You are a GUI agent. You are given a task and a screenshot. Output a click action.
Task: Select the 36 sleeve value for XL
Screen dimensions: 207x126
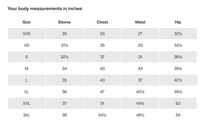pyautogui.click(x=64, y=92)
